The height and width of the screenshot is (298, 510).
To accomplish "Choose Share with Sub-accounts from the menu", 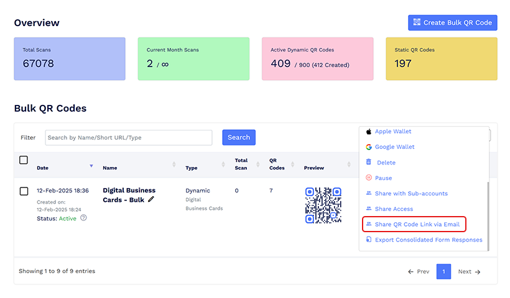I will pyautogui.click(x=410, y=193).
